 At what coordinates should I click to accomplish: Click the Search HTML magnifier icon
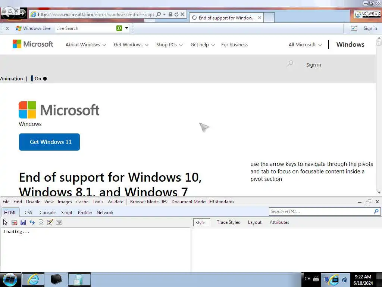376,212
